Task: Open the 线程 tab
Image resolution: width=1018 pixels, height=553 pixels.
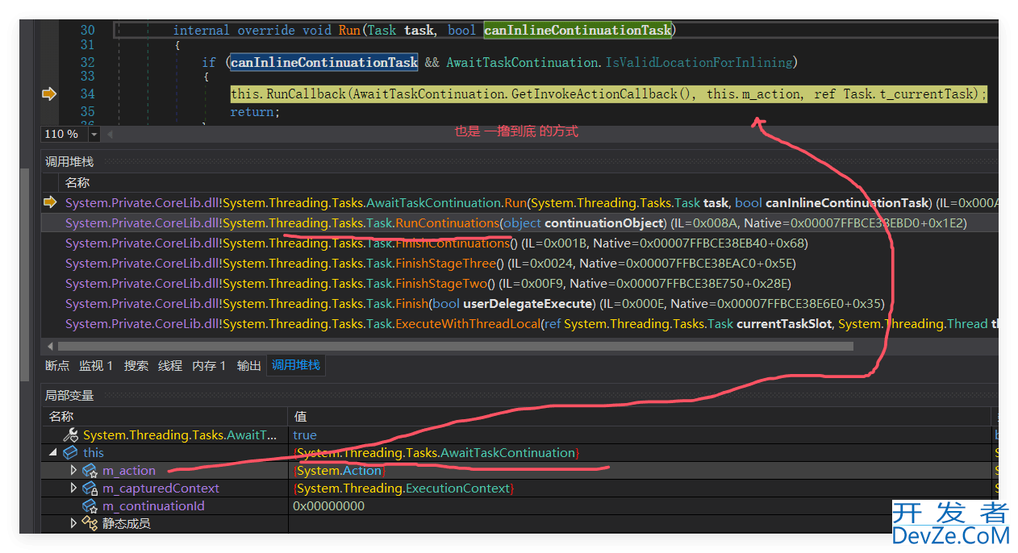Action: coord(170,366)
